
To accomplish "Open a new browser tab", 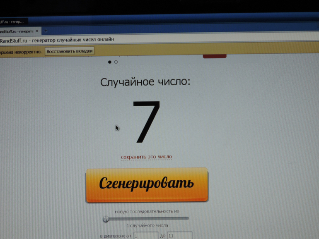I will 46,31.
